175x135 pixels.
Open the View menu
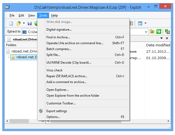[31, 15]
